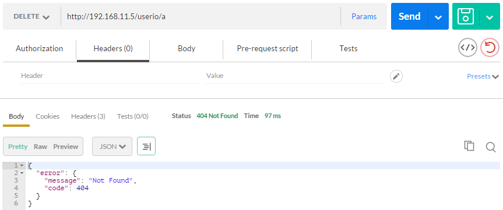The height and width of the screenshot is (210, 503).
Task: Open the request Body tab
Action: [x=187, y=49]
